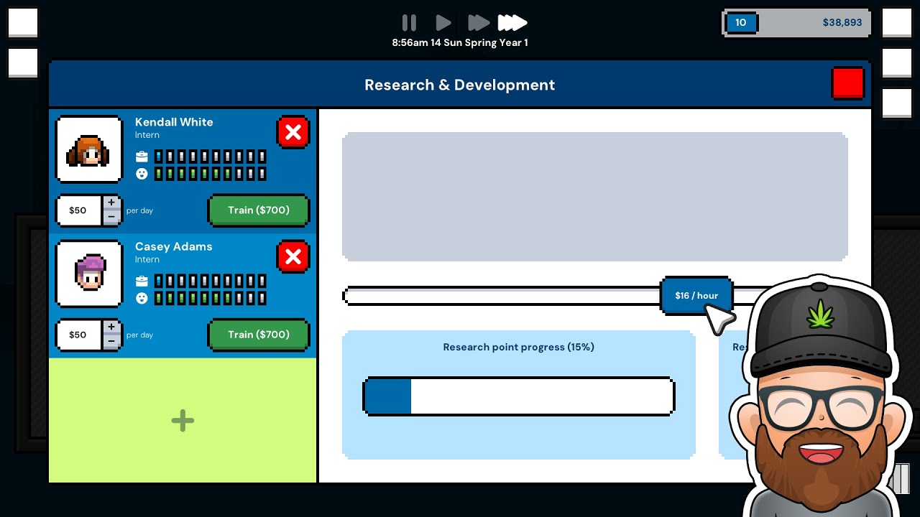Remove Casey Adams from research team
This screenshot has width=920, height=517.
coord(293,257)
